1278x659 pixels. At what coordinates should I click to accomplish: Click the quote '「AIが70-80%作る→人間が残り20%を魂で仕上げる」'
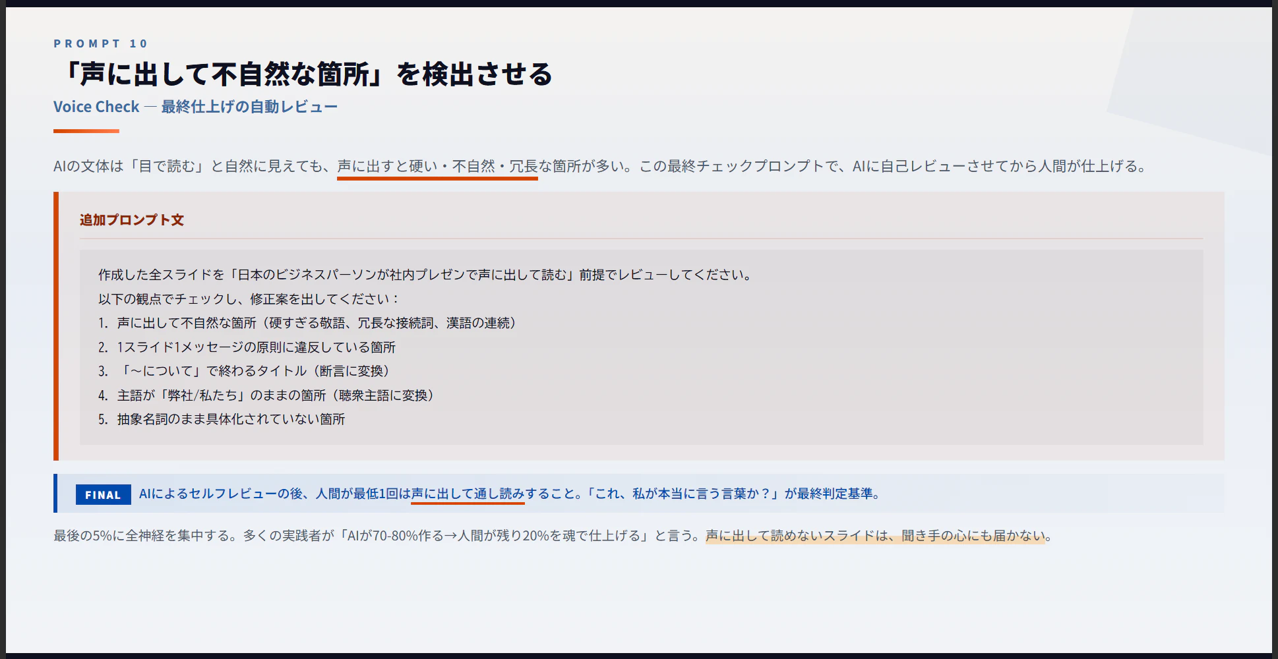tap(494, 536)
